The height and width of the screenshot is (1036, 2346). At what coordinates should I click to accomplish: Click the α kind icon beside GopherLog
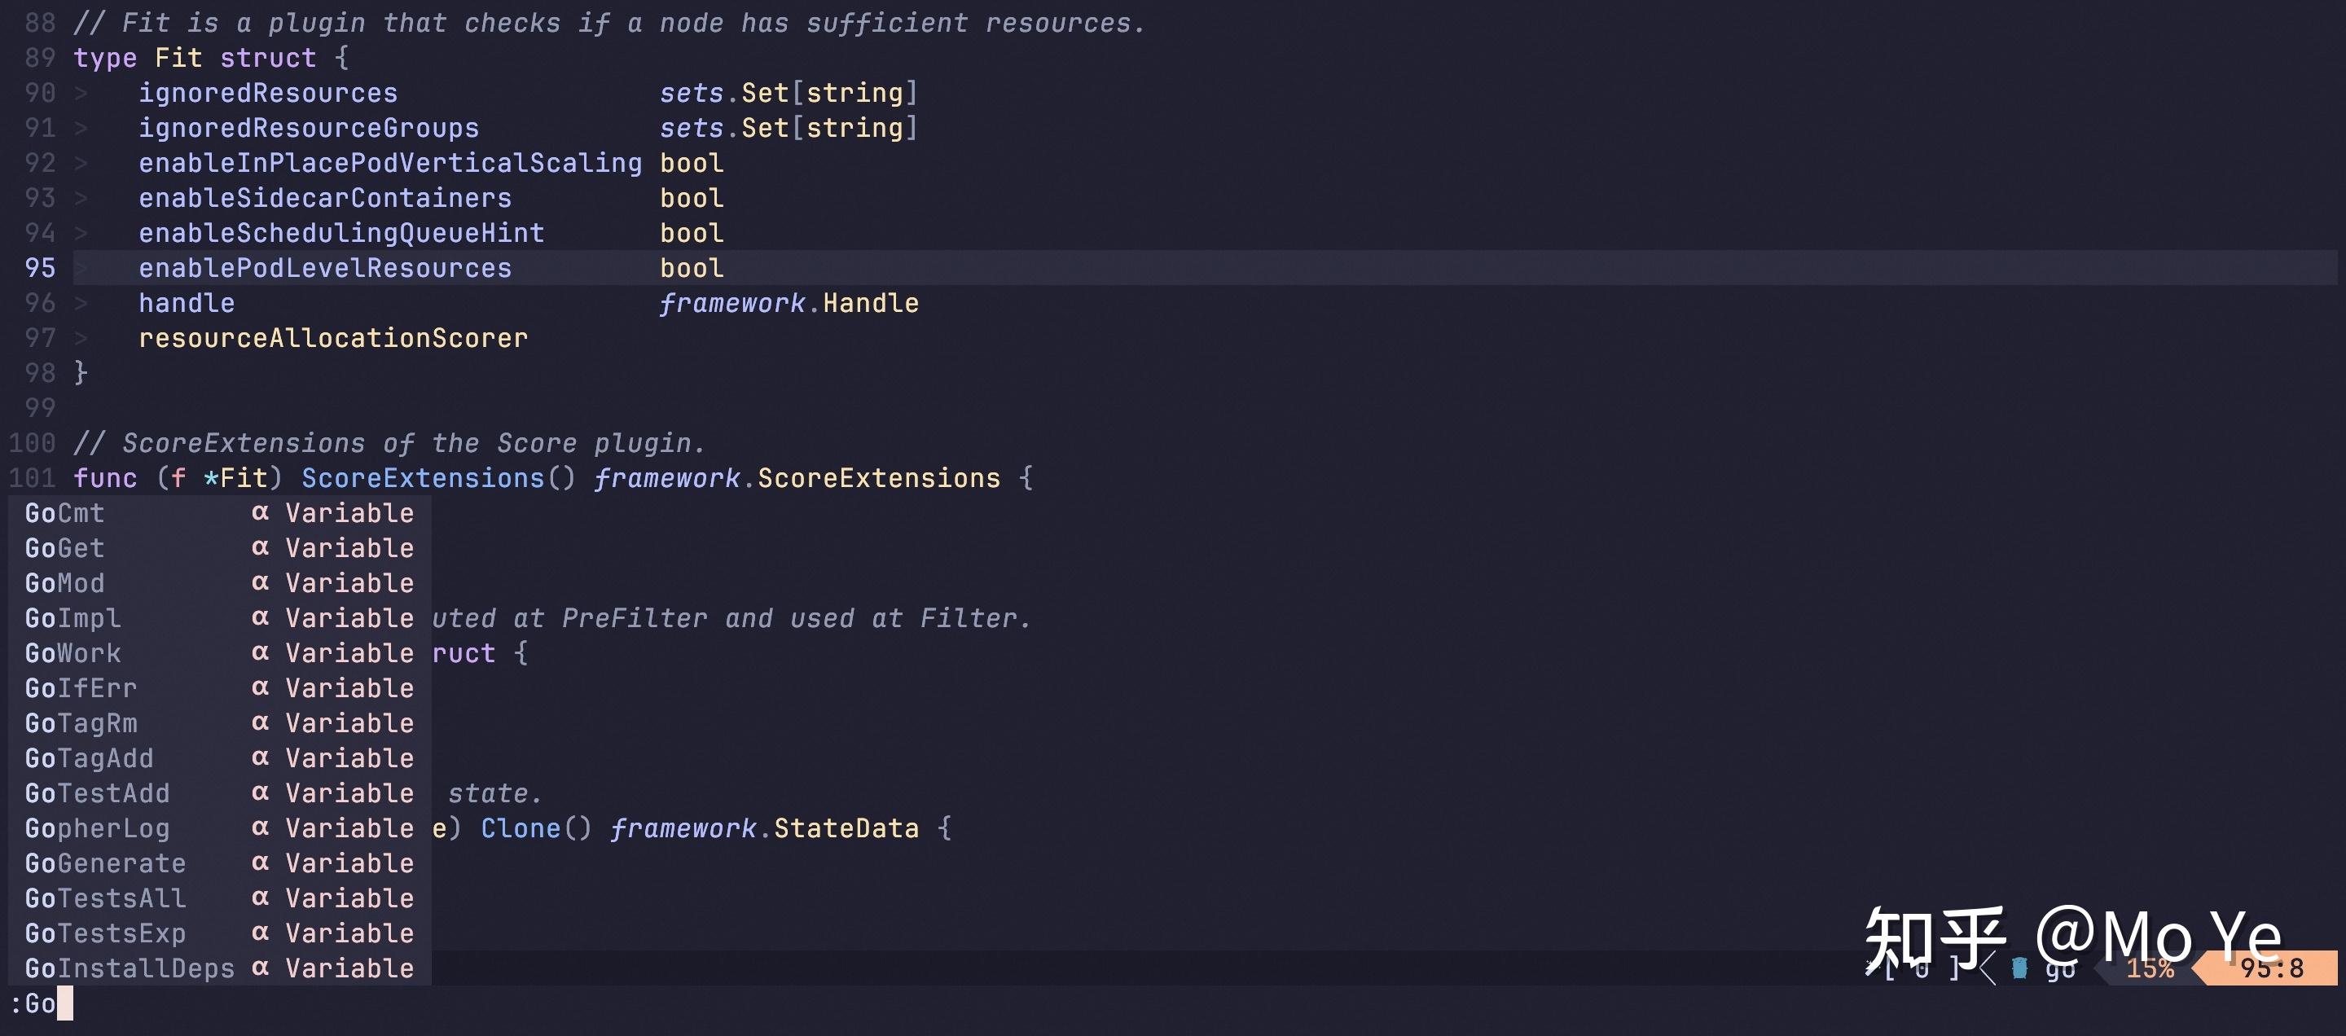(x=260, y=827)
